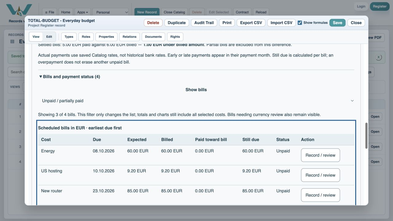Viewport: 393px width, 221px height.
Task: Click the Export CSV button
Action: (x=251, y=23)
